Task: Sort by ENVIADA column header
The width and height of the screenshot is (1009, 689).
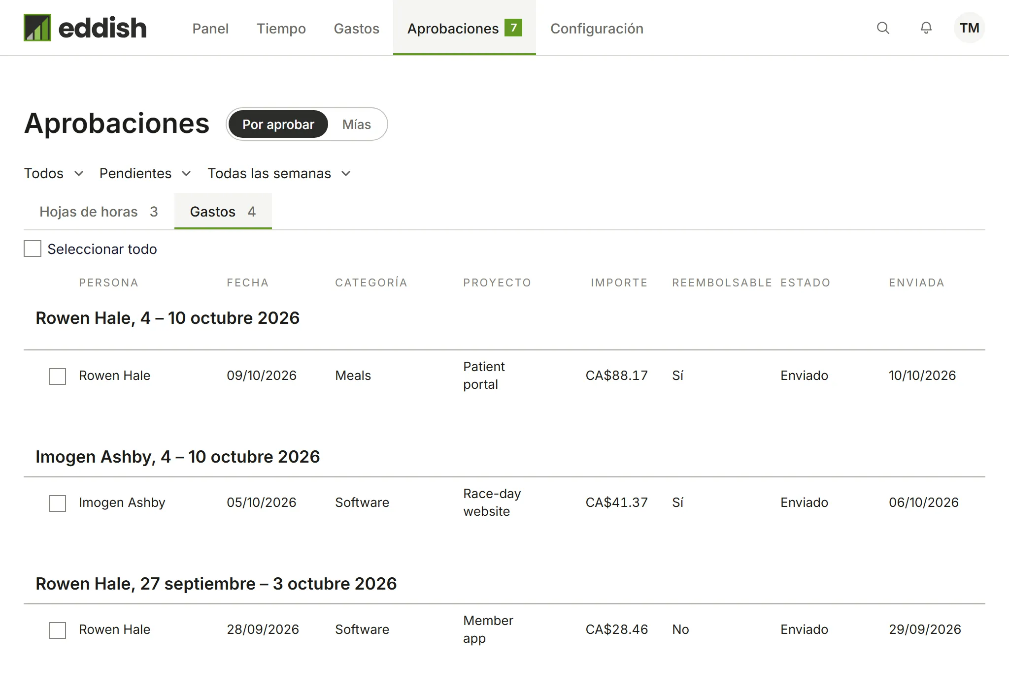Action: point(916,282)
